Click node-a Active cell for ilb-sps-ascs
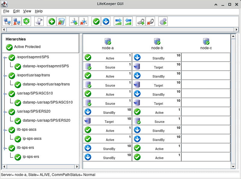241x179 pixels. (x=107, y=130)
